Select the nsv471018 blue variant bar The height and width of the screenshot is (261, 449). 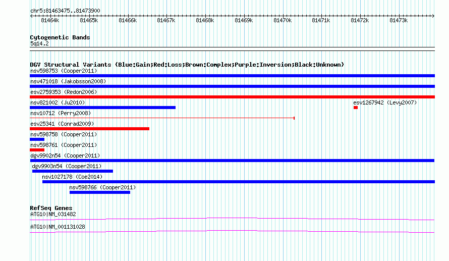(x=232, y=86)
